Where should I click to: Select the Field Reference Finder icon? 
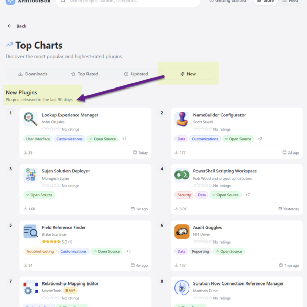pyautogui.click(x=31, y=231)
